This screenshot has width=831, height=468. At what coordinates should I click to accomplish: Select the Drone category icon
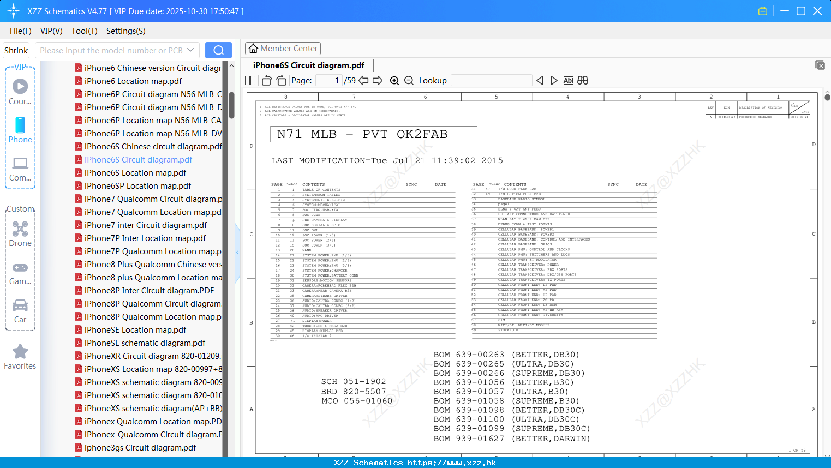20,233
